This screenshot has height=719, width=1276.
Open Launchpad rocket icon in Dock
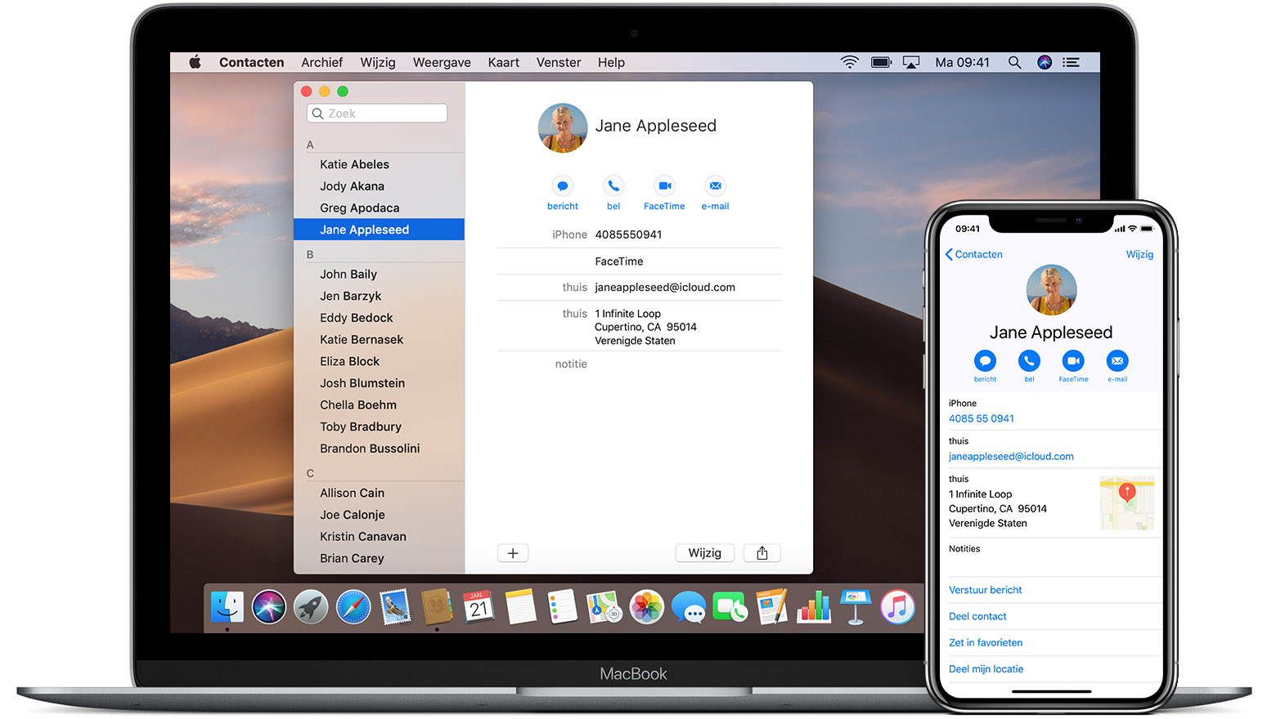click(312, 607)
